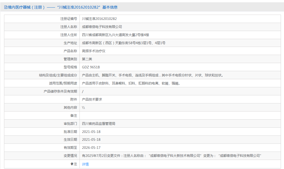Click product name 高频手术治疗仪
284x169 pixels.
coord(93,51)
